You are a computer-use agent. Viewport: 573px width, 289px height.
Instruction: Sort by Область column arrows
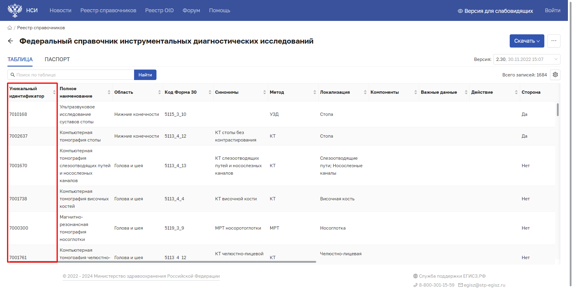coord(159,92)
